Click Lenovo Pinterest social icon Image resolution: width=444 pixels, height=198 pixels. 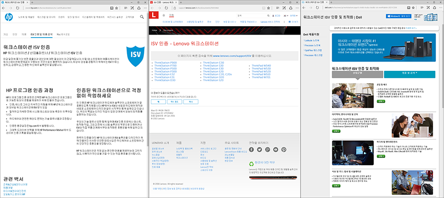pos(284,149)
